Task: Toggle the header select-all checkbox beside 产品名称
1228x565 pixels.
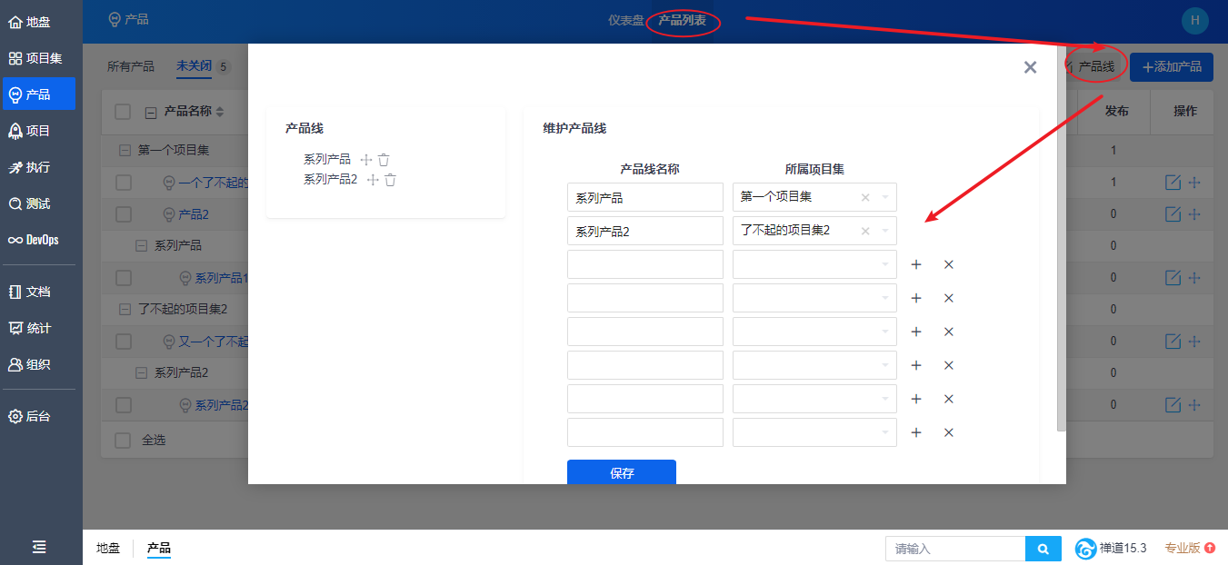Action: click(x=123, y=112)
